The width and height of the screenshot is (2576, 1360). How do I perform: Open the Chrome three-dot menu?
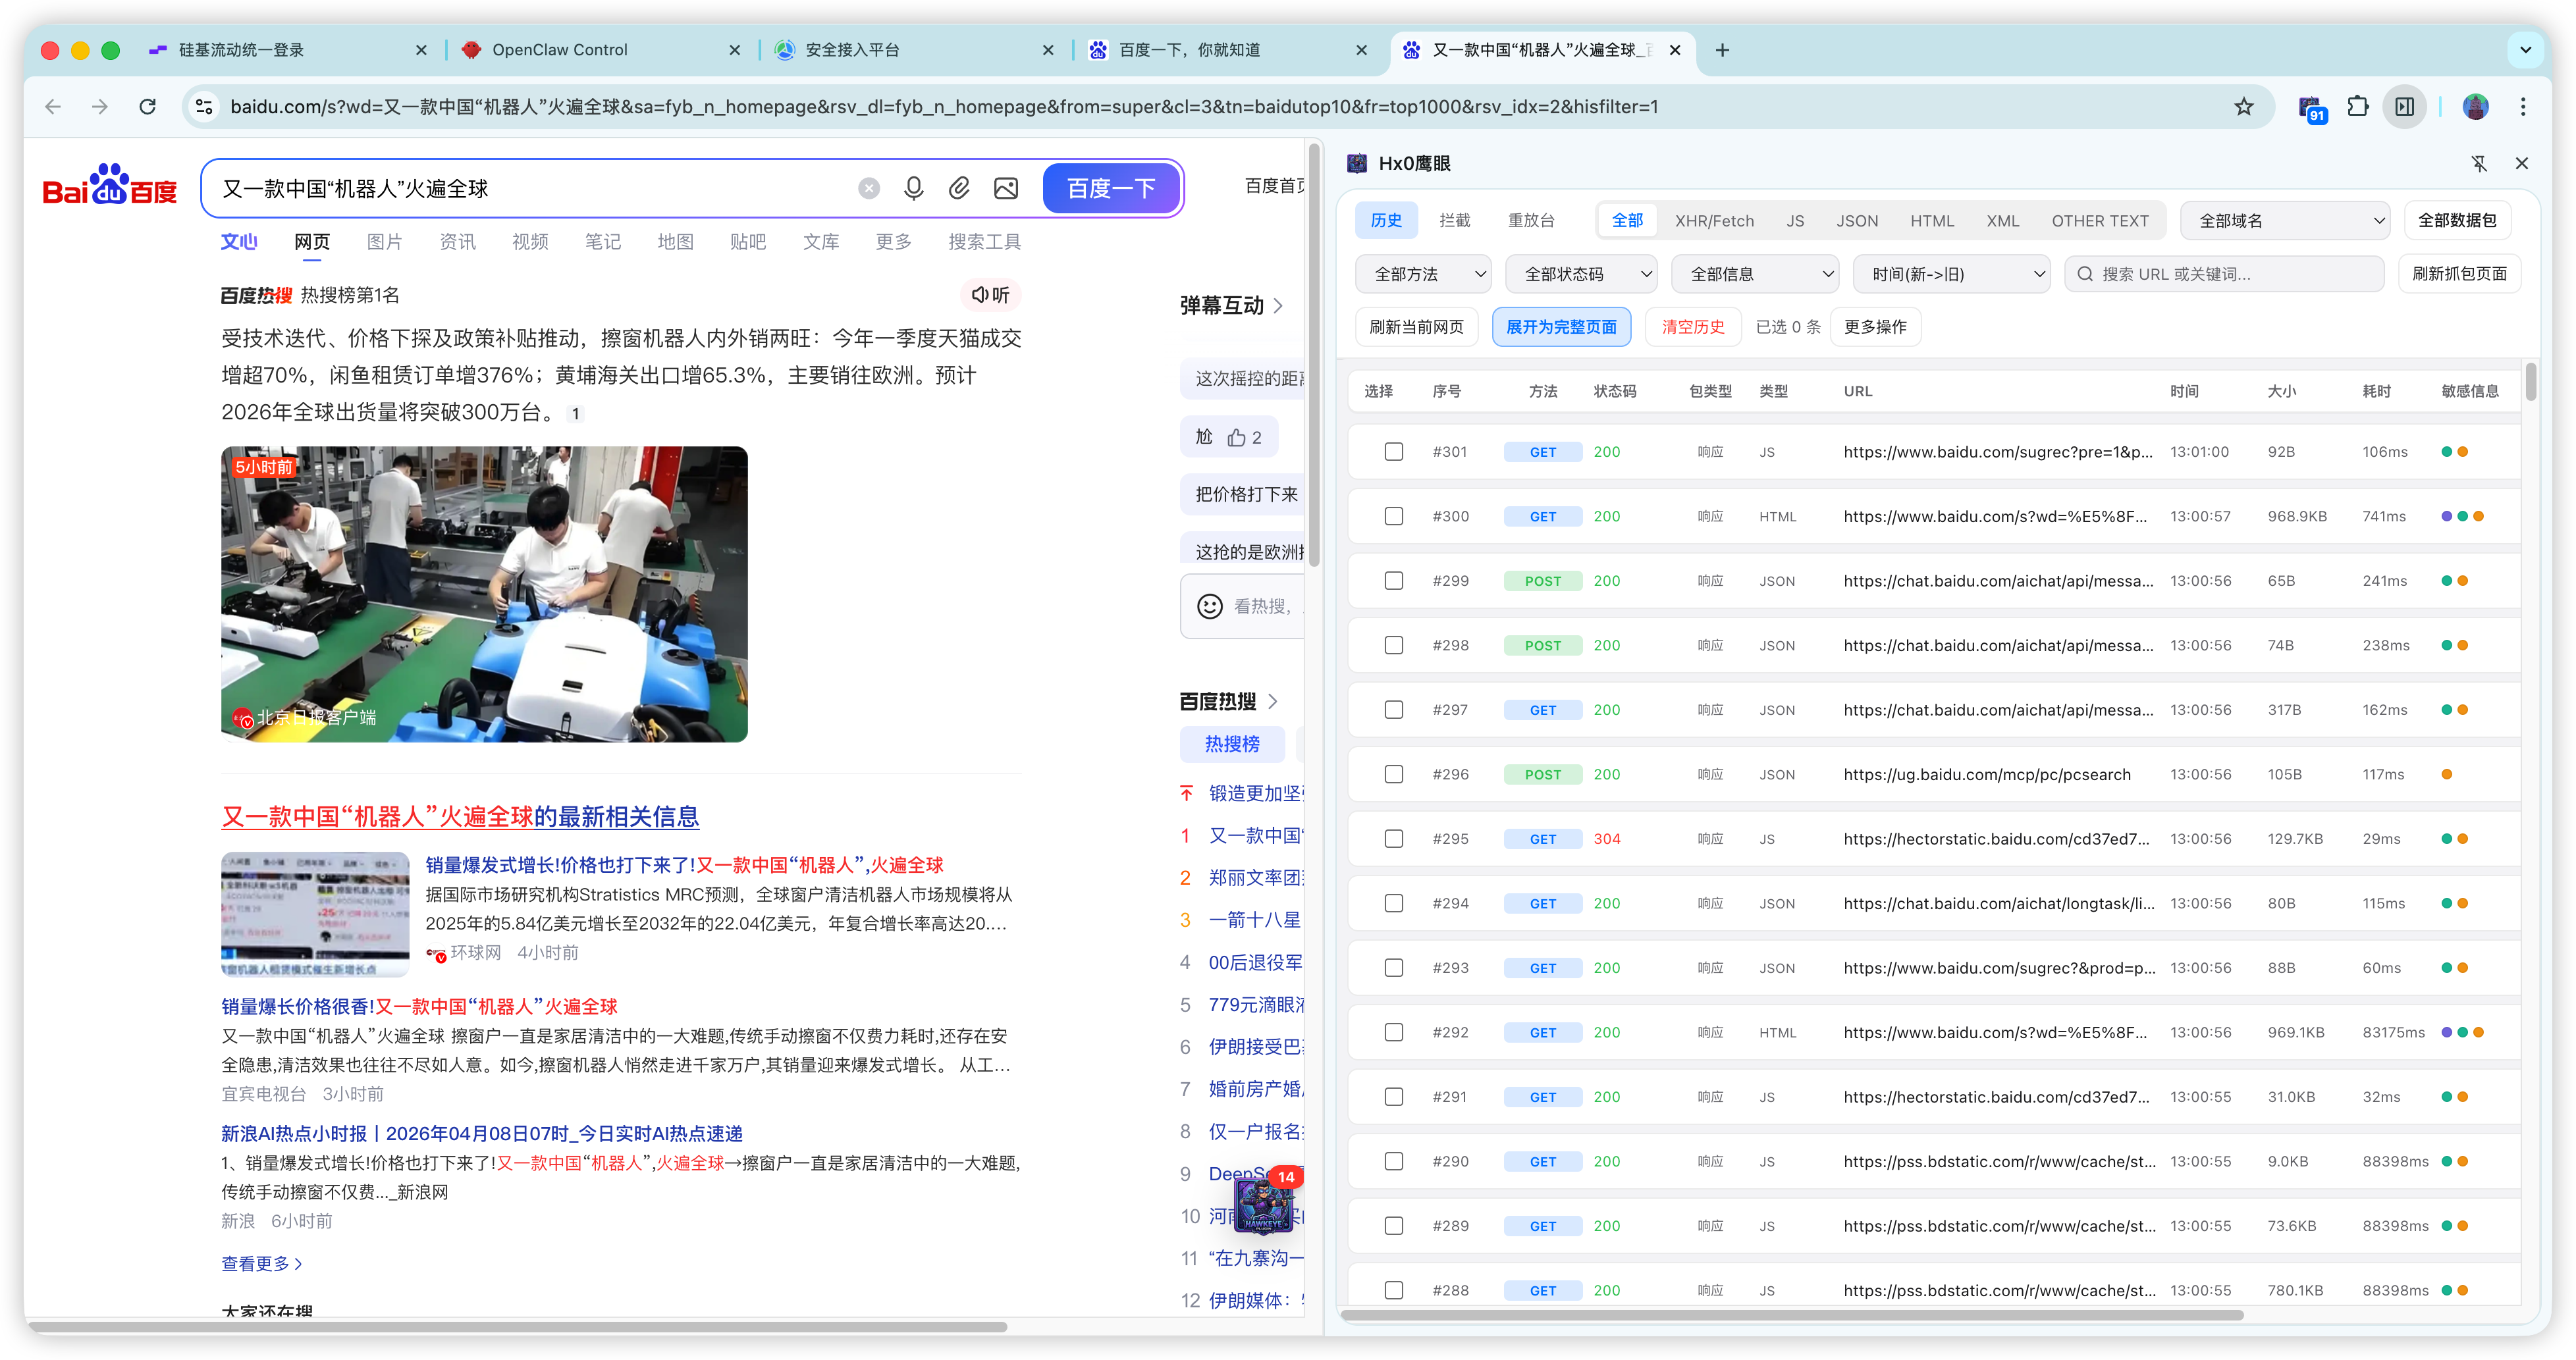click(2523, 107)
